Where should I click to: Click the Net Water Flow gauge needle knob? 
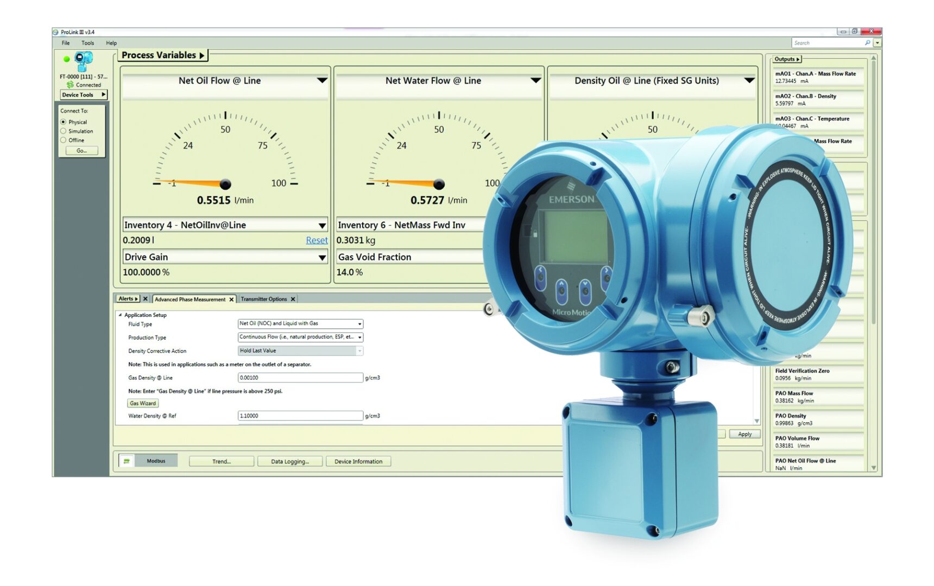pos(439,184)
